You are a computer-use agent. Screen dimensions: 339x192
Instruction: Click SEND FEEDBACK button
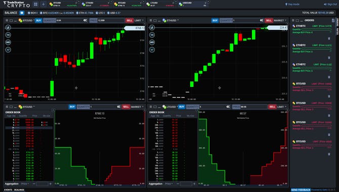(301, 190)
